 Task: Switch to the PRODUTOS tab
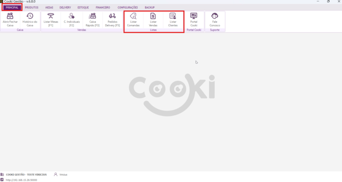click(x=32, y=7)
